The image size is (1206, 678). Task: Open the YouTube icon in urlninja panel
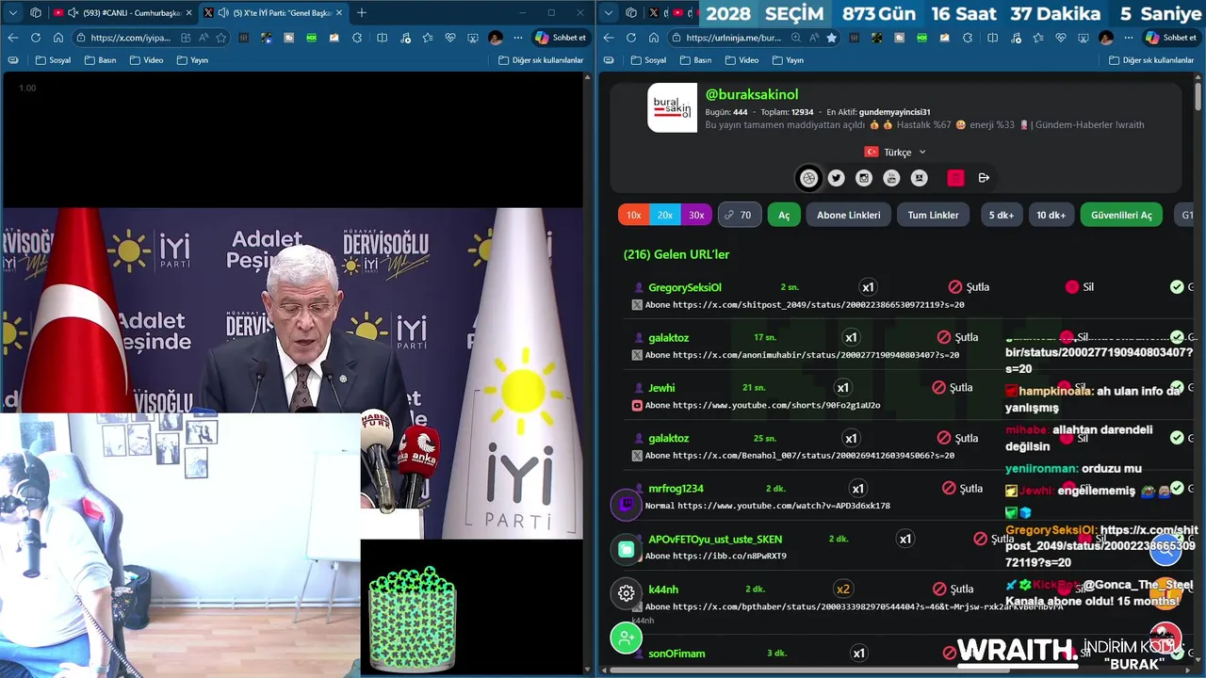[x=891, y=178]
